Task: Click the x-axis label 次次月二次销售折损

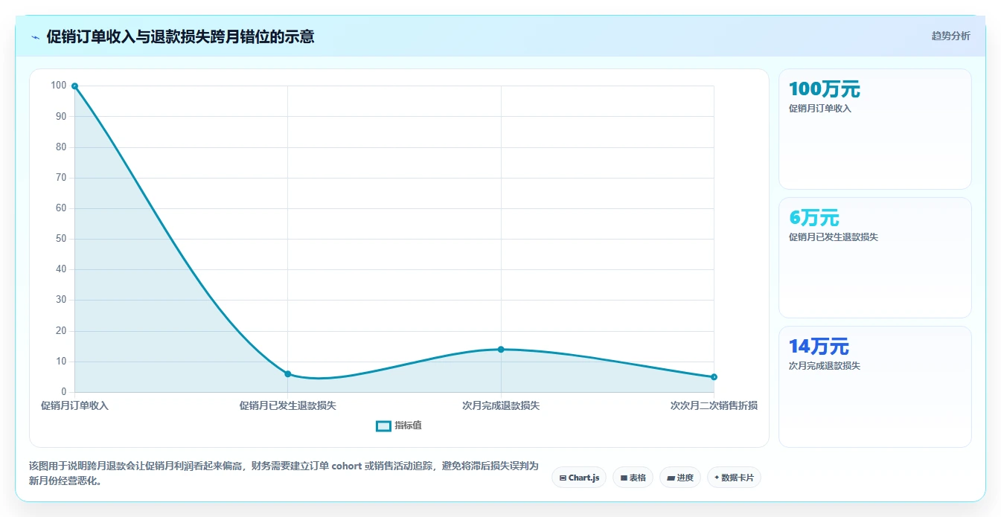Action: click(x=714, y=405)
